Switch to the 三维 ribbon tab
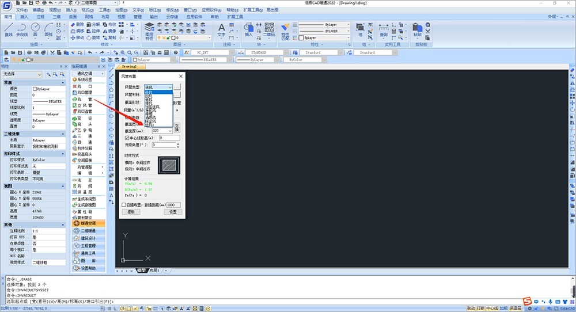This screenshot has height=312, width=576. coord(56,17)
